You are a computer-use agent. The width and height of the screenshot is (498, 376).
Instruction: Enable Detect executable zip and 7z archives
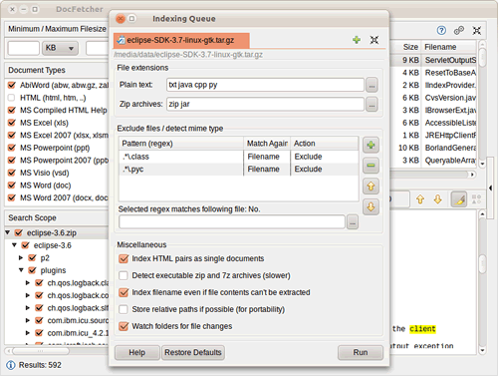[x=124, y=275]
